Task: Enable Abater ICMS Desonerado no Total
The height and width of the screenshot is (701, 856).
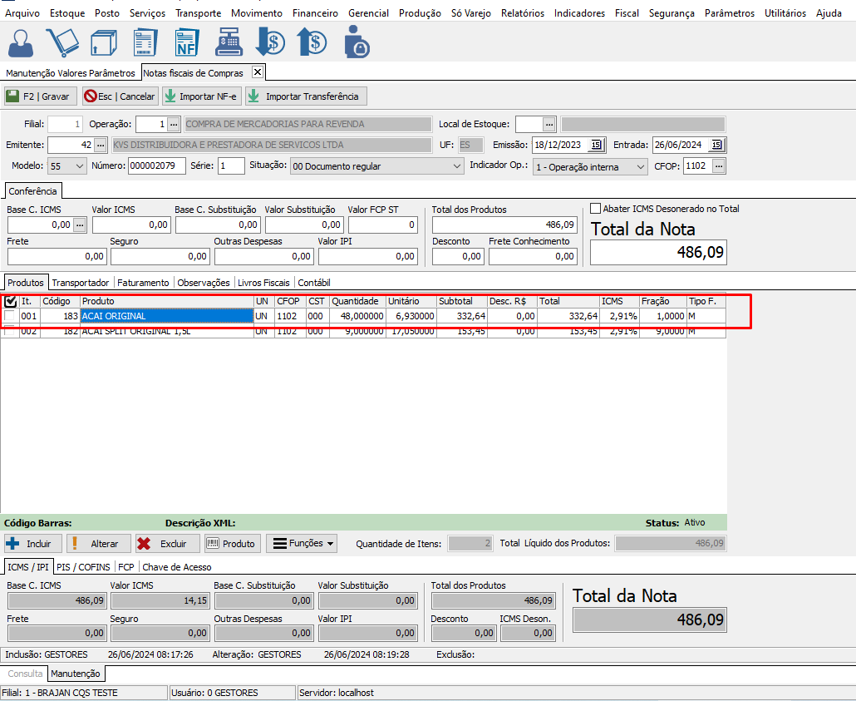Action: click(x=595, y=209)
